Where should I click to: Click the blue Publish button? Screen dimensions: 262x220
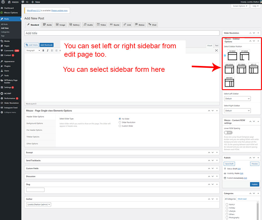[254, 184]
